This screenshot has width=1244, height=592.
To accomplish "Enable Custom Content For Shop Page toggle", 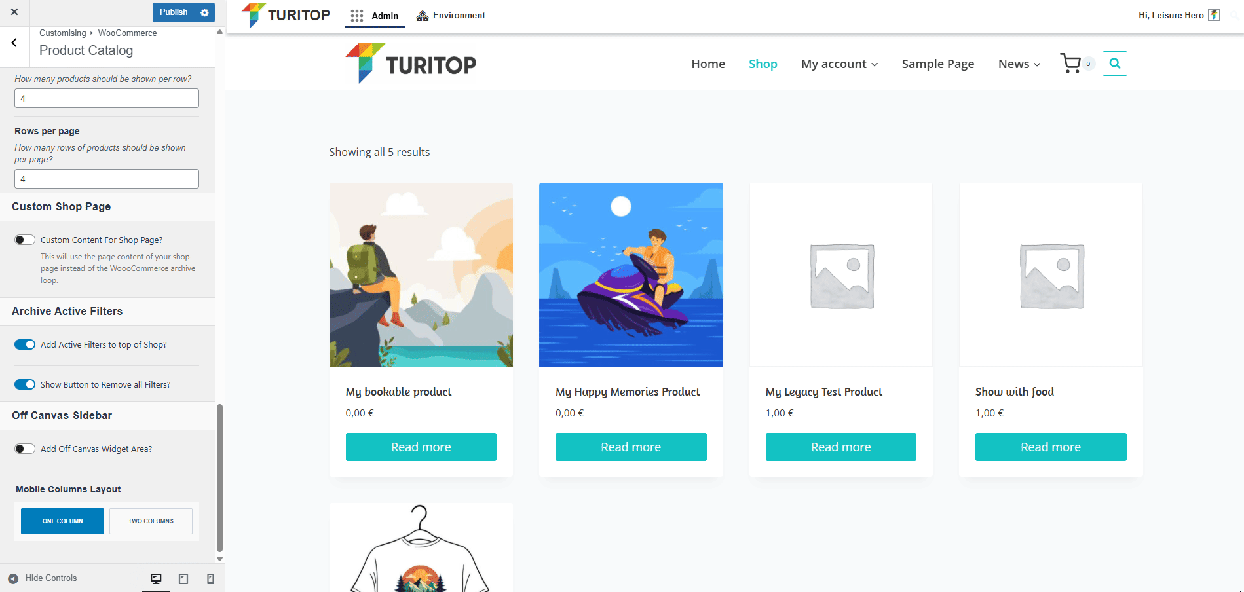I will [25, 240].
